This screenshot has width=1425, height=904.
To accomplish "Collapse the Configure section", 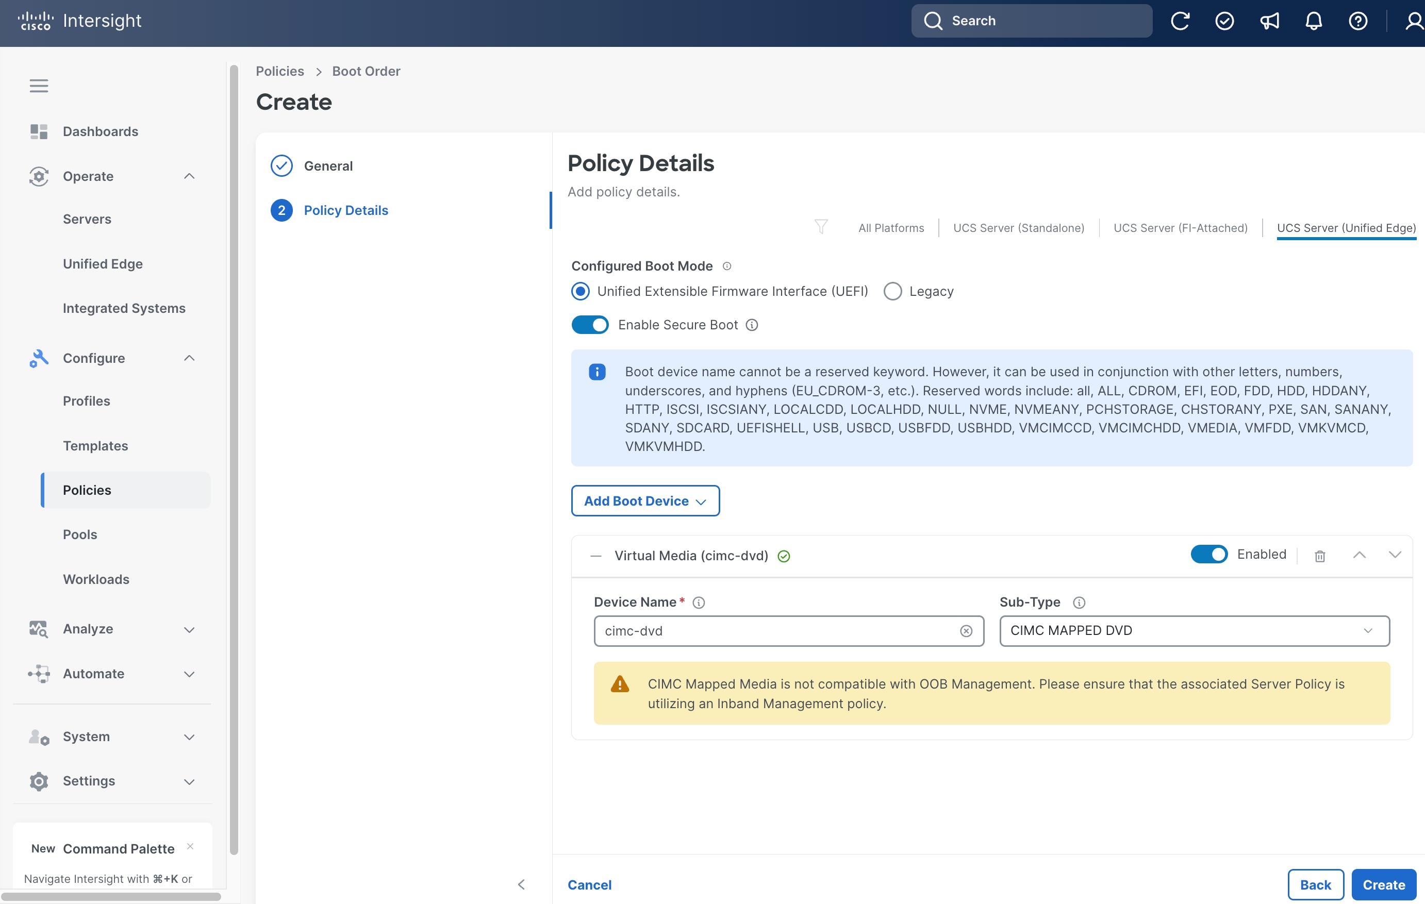I will point(189,358).
